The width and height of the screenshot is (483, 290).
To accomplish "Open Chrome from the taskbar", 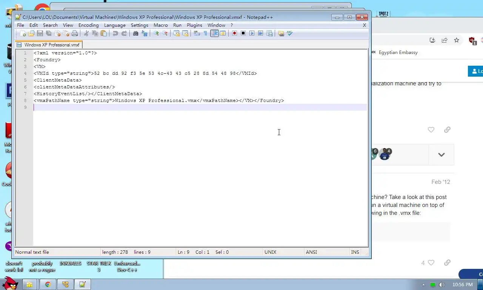I will click(x=48, y=284).
